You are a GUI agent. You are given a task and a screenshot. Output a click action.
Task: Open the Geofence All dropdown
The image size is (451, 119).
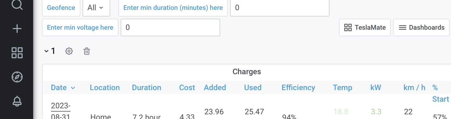pyautogui.click(x=96, y=8)
